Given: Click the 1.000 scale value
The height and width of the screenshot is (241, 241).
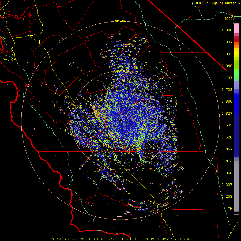Looking at the screenshot, I should (x=227, y=30).
